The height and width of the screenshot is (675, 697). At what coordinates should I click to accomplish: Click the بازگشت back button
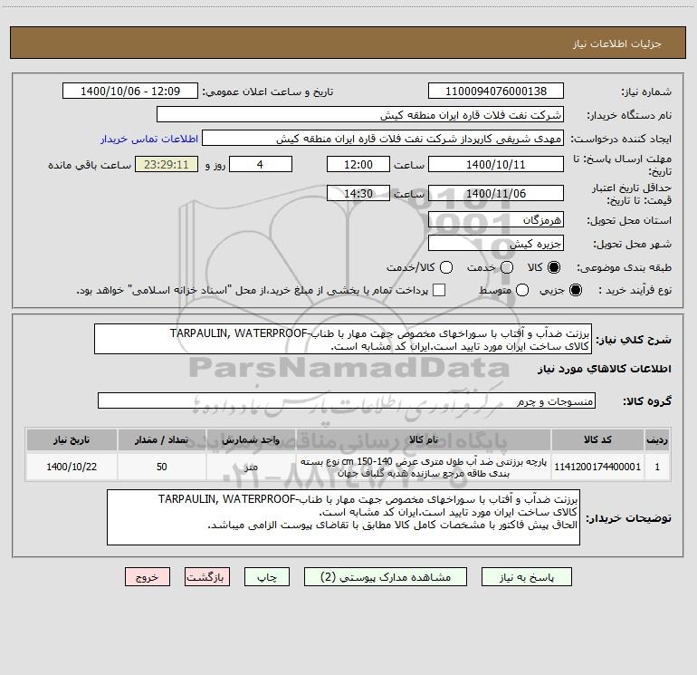(x=207, y=577)
